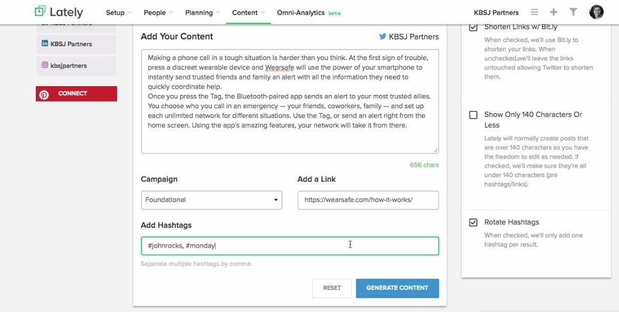The height and width of the screenshot is (312, 619).
Task: Click the Lately logo icon
Action: (x=40, y=12)
